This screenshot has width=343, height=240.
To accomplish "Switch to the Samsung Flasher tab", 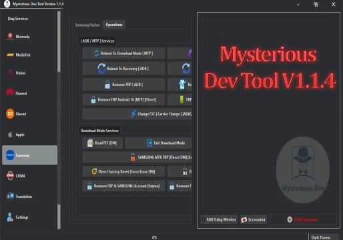I will [x=87, y=25].
